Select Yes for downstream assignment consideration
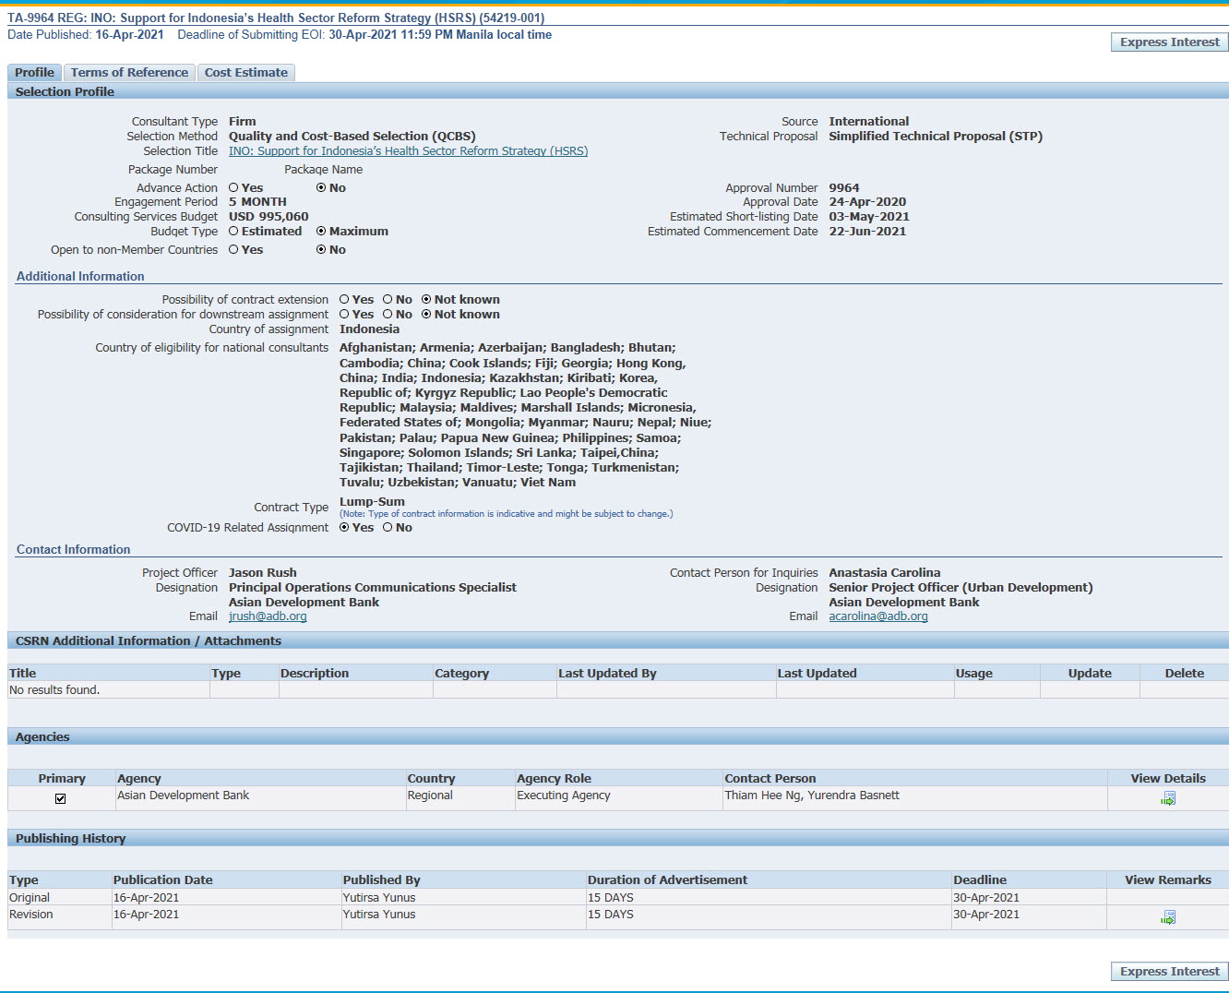Image resolution: width=1229 pixels, height=993 pixels. pyautogui.click(x=344, y=314)
